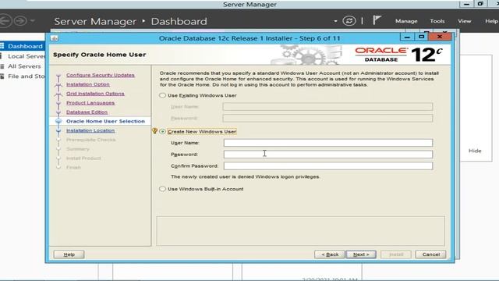Select Dashboard in the Server Manager sidebar
Viewport: 499px width, 281px height.
coord(25,46)
